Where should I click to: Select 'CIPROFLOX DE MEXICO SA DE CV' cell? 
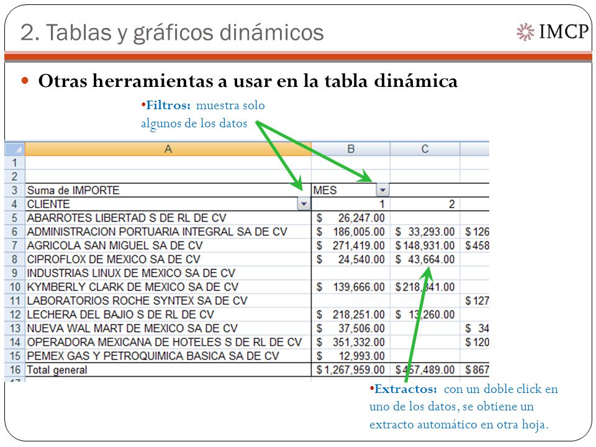[x=168, y=260]
